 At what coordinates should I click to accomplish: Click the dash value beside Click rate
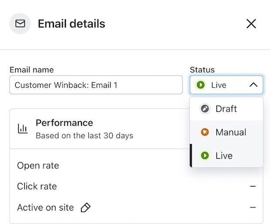pos(253,187)
